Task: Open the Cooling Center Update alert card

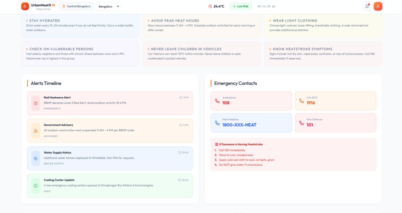Action: point(110,186)
